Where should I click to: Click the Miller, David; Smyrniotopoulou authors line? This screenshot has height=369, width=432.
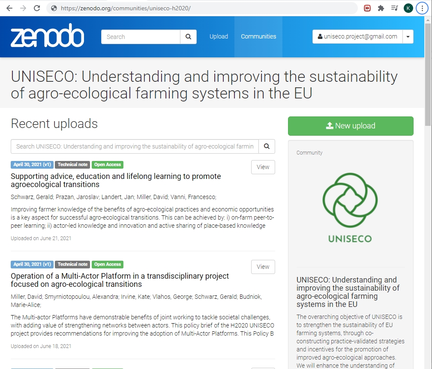(136, 301)
